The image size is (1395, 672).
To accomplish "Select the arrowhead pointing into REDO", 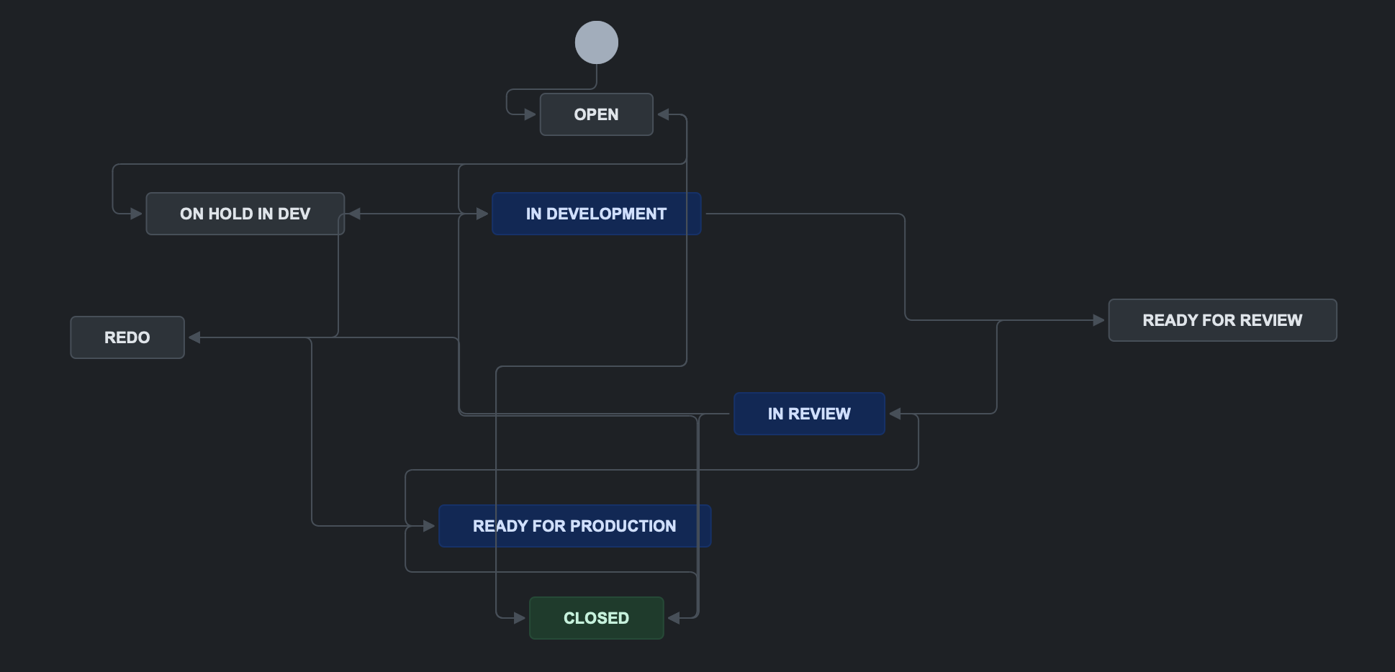I will tap(194, 337).
